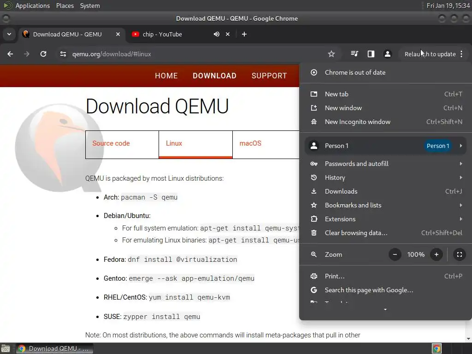Choose Search this page with Google
Image resolution: width=472 pixels, height=354 pixels.
386,290
